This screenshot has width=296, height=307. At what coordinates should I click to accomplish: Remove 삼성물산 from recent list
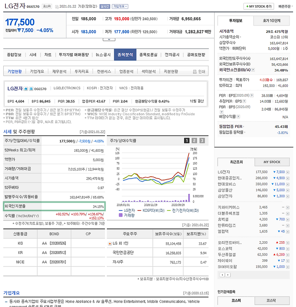tap(288, 190)
